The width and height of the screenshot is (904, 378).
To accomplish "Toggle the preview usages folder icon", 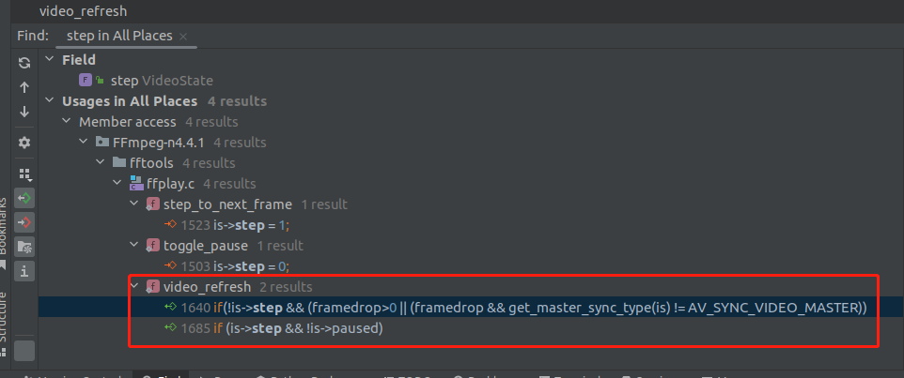I will (24, 247).
